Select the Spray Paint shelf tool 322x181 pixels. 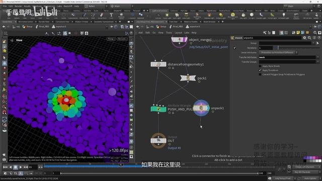coord(102,16)
